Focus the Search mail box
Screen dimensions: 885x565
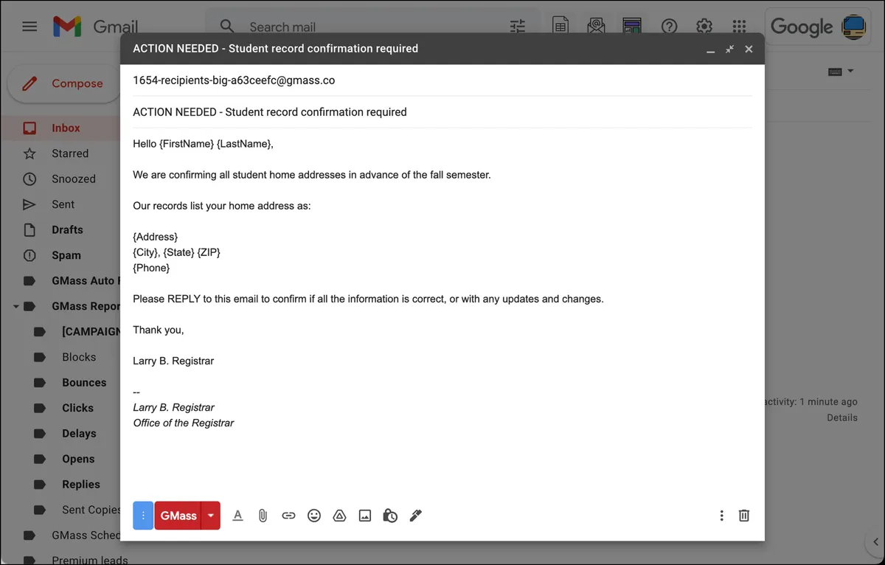[372, 27]
